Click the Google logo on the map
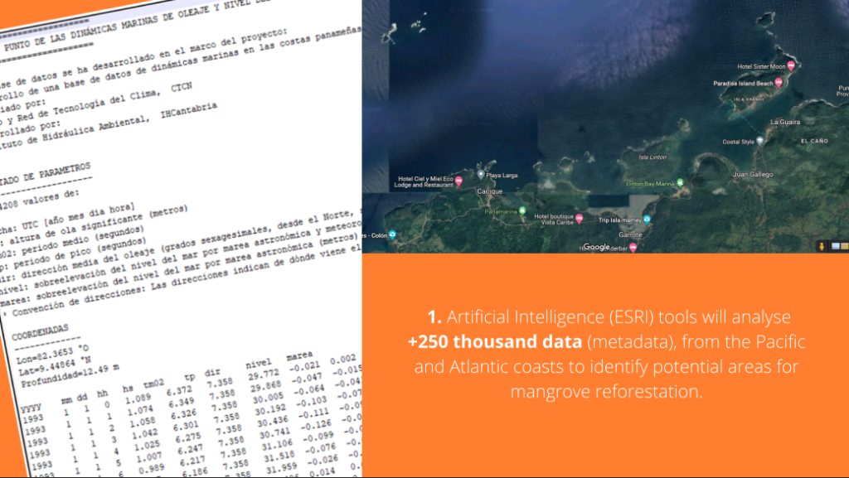The width and height of the screenshot is (849, 478). [596, 247]
